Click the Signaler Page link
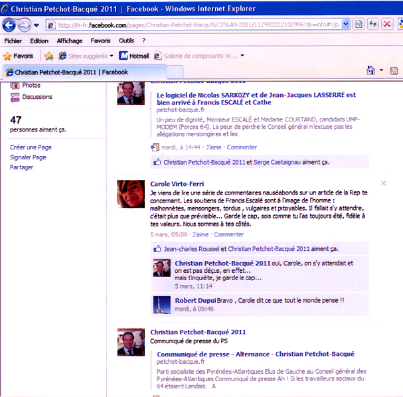The image size is (403, 397). (28, 157)
